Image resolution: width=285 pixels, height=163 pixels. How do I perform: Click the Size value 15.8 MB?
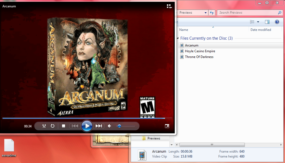tap(186, 156)
